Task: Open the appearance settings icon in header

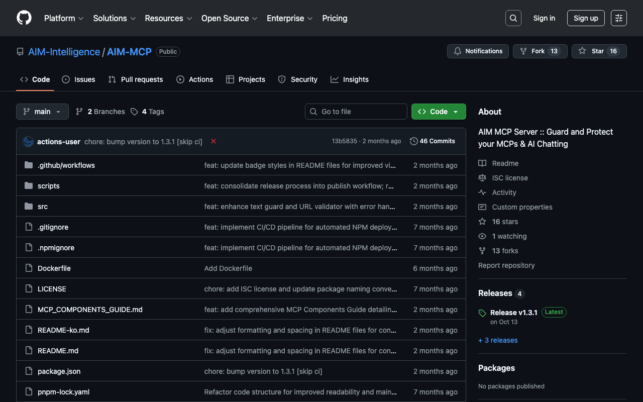Action: click(618, 18)
